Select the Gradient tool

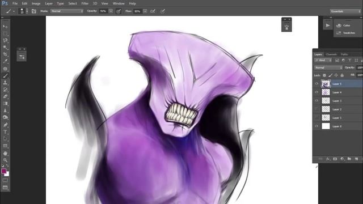[5, 103]
